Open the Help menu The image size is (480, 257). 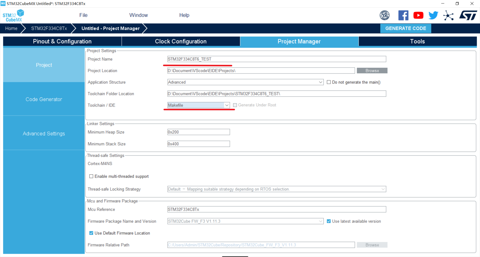point(184,15)
